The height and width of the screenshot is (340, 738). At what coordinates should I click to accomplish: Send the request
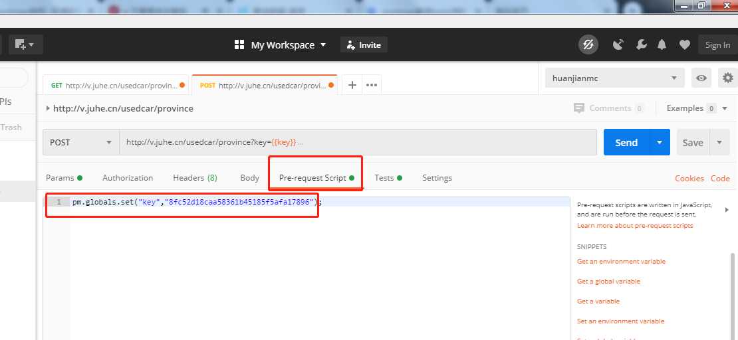626,142
